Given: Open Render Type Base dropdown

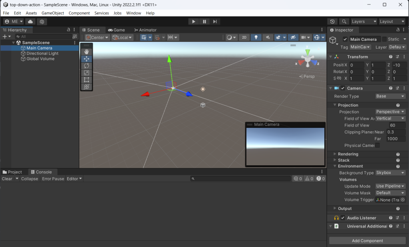Looking at the screenshot, I should tap(390, 96).
